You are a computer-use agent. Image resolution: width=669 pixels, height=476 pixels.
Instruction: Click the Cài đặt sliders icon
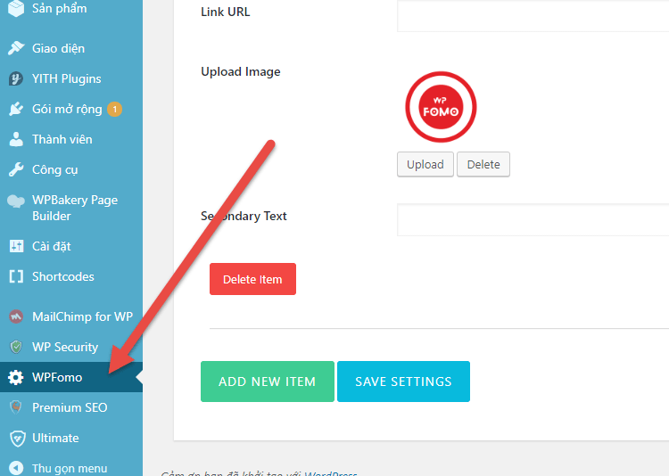click(x=16, y=246)
